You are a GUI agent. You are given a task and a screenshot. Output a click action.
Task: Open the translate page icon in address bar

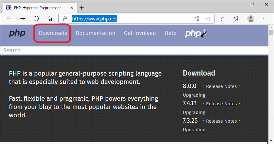197,19
